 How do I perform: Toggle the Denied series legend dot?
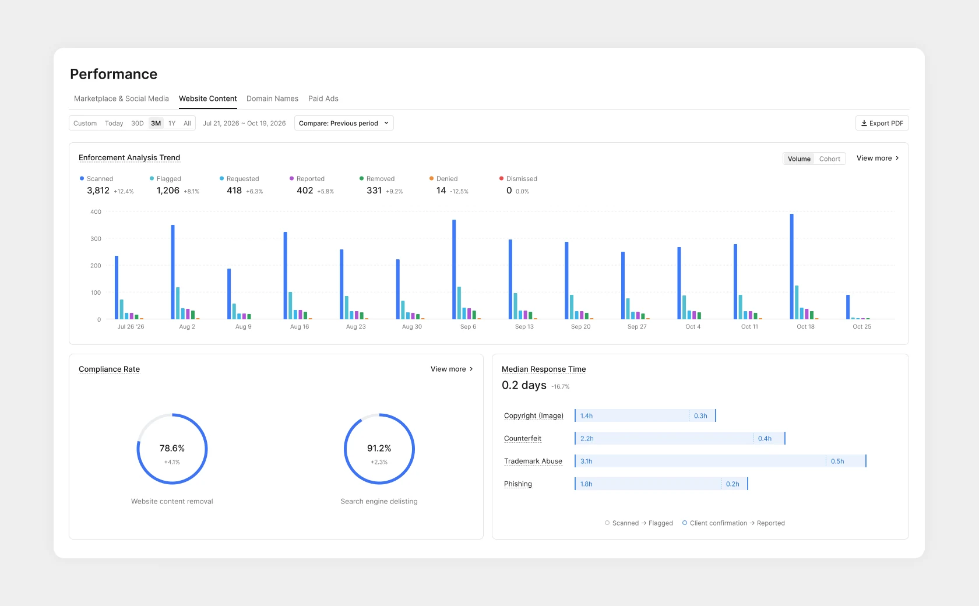[x=432, y=178]
